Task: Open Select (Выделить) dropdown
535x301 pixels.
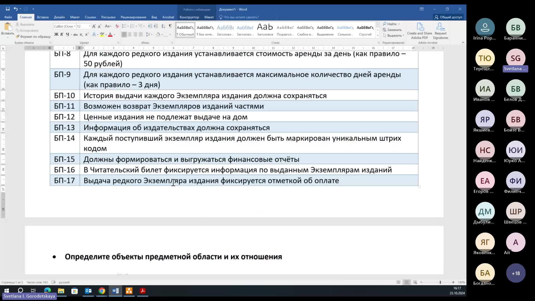Action: 393,35
